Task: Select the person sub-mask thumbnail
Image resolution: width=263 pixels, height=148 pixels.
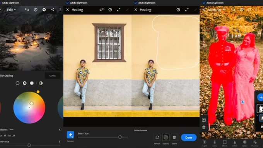Action: pyautogui.click(x=261, y=118)
